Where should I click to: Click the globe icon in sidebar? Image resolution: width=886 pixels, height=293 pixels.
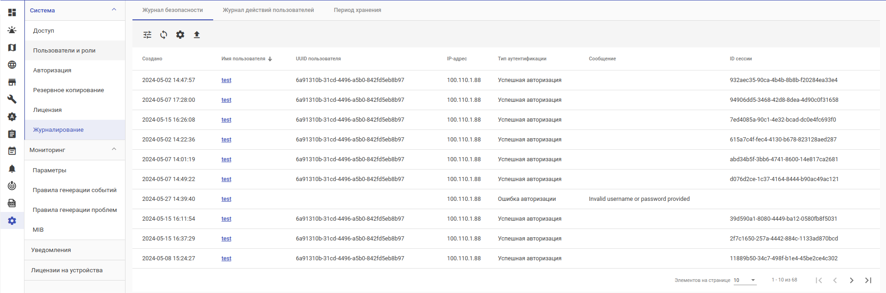(12, 65)
